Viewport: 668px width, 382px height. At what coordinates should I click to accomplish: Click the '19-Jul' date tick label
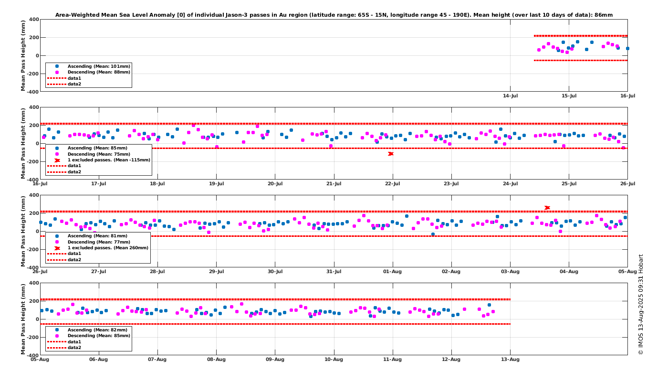point(216,184)
